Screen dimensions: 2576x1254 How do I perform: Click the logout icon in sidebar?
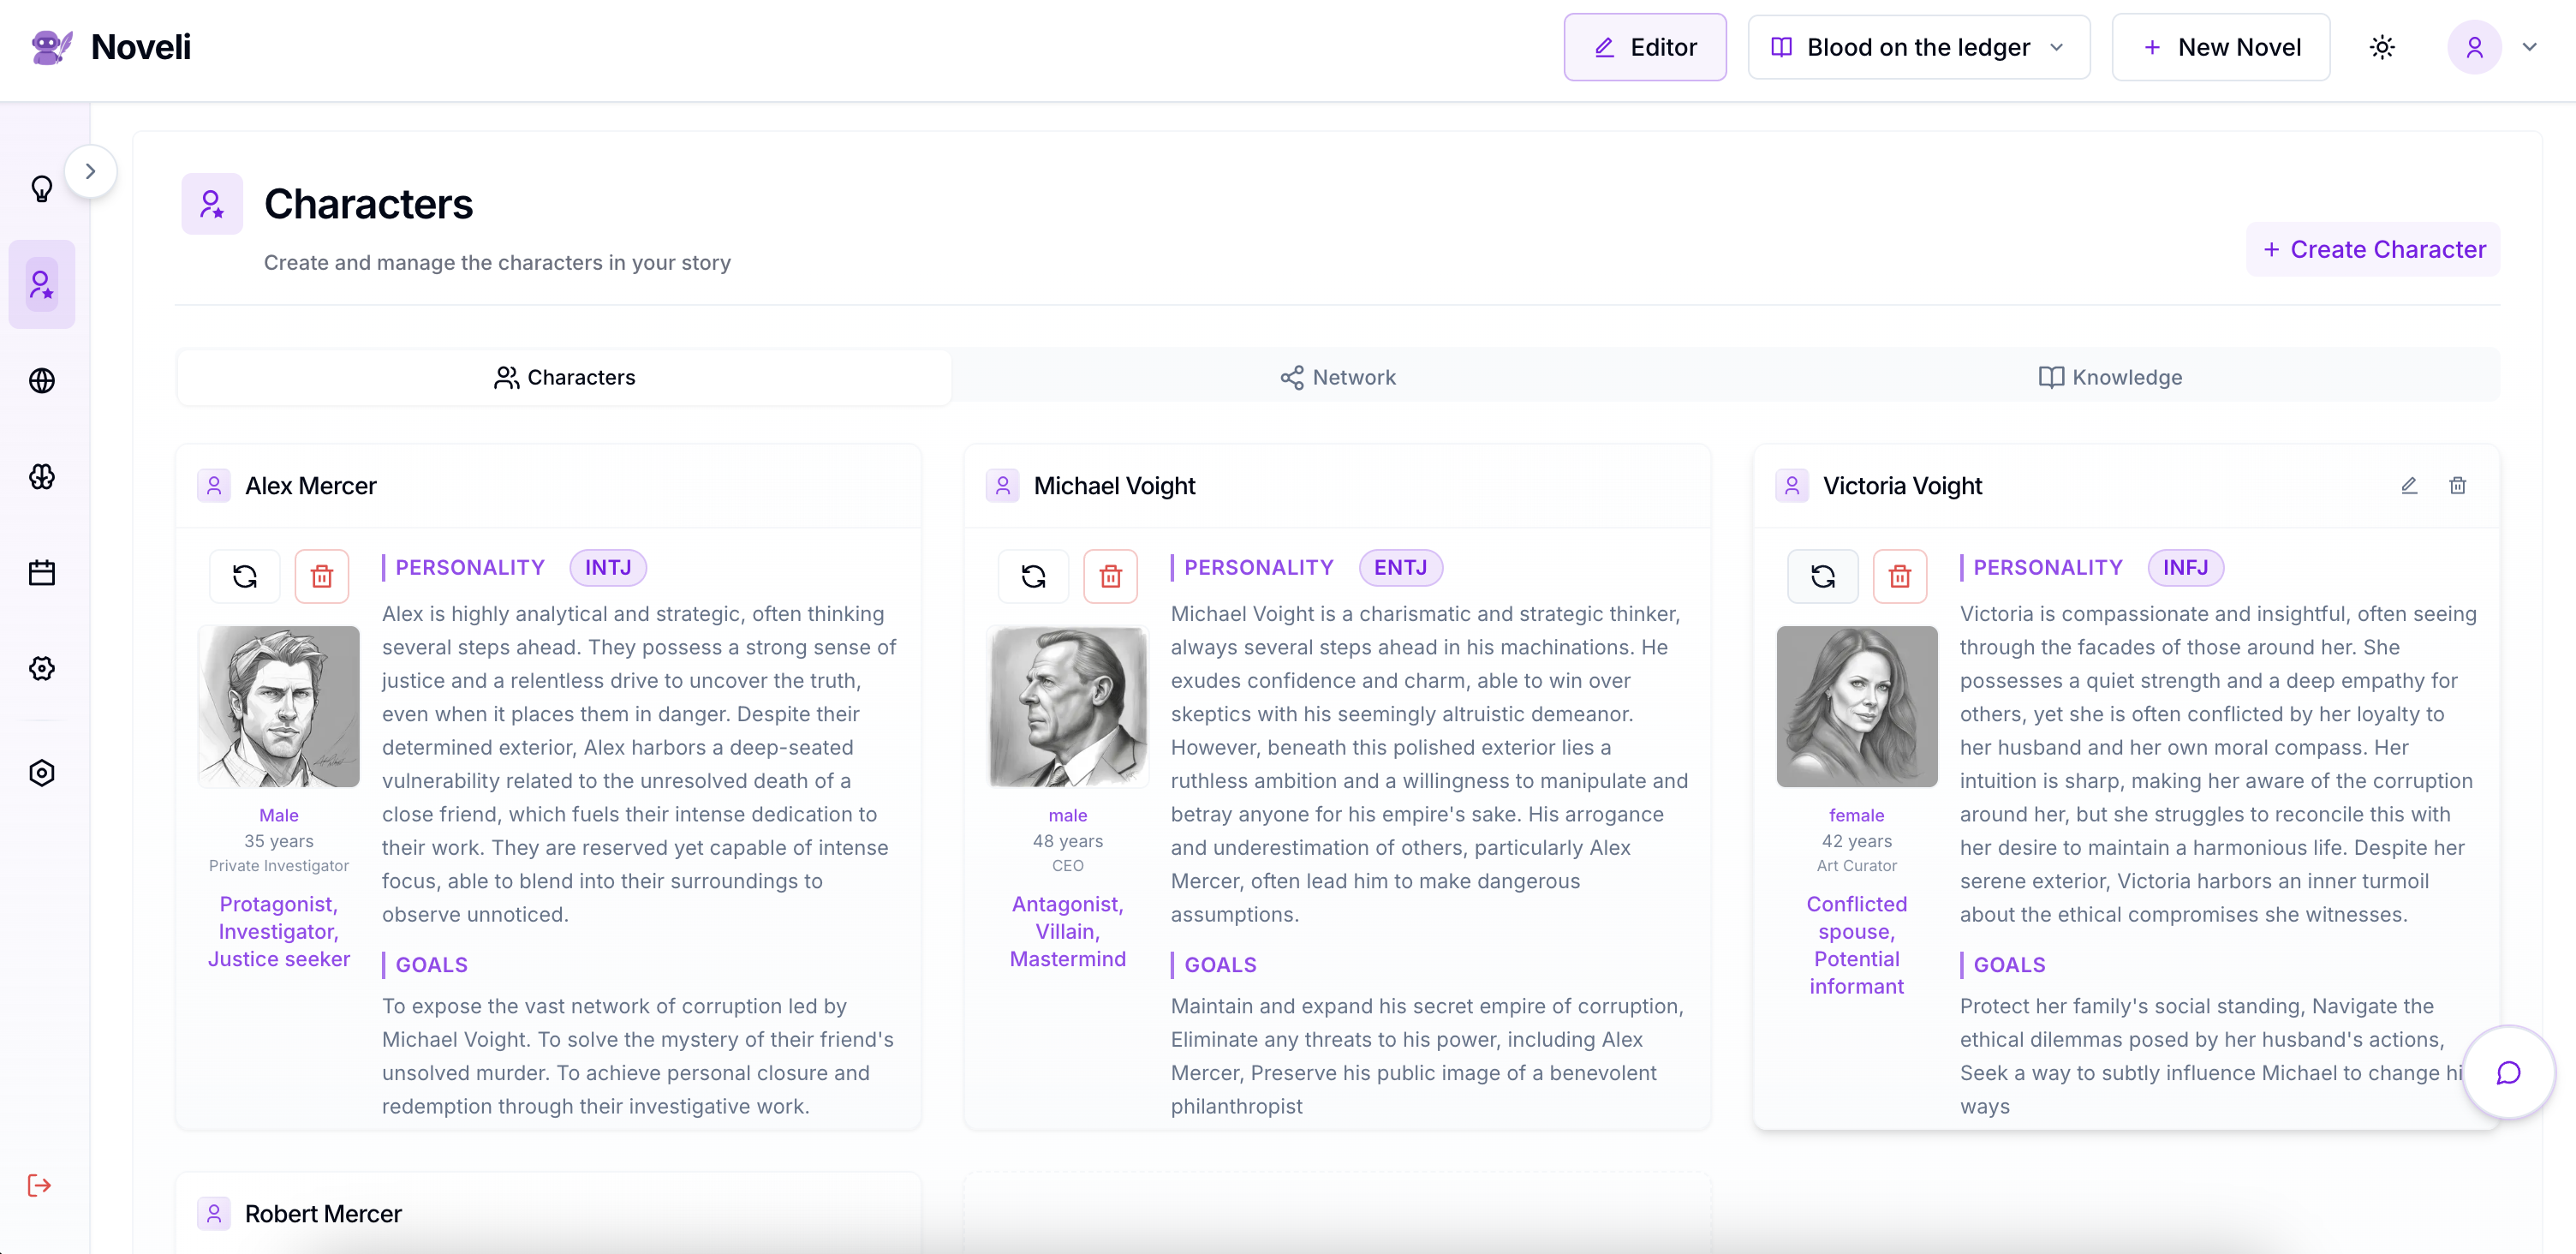[x=40, y=1186]
